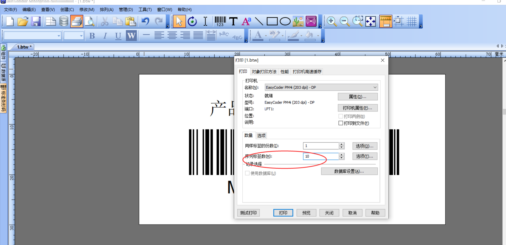Toggle word wrap W button

(131, 36)
